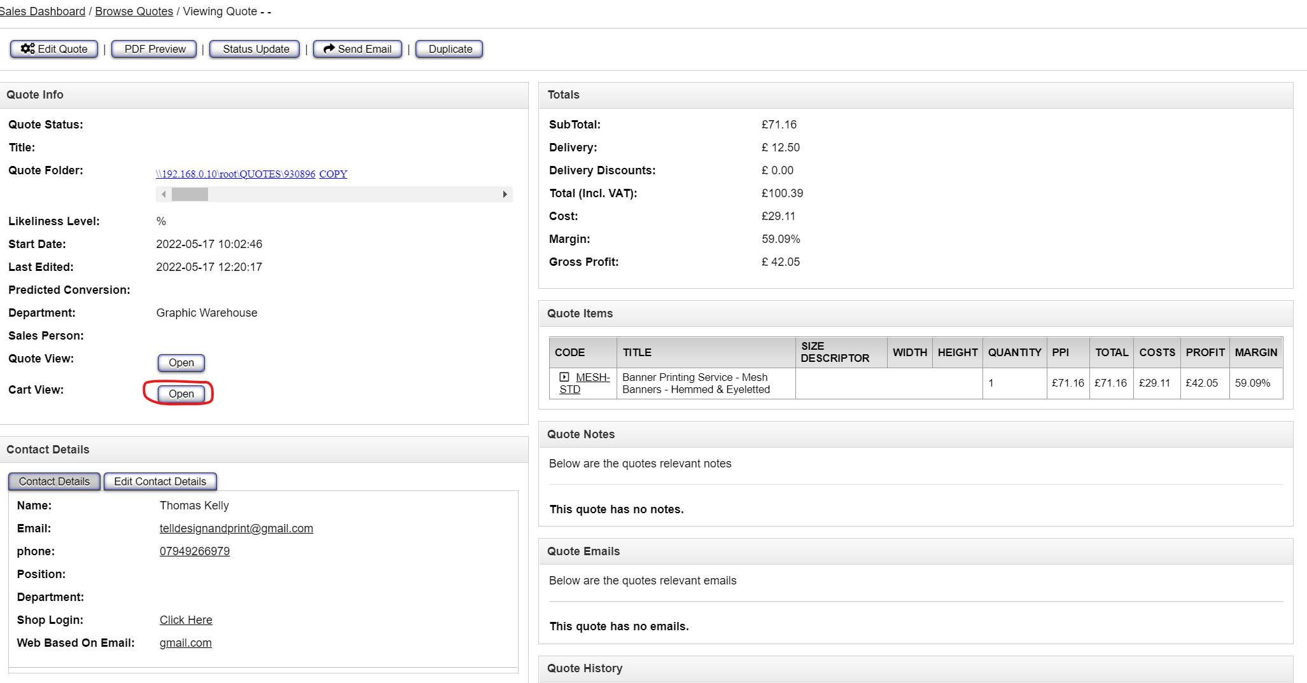
Task: Select the contact name Thomas Kelly
Action: coord(194,506)
